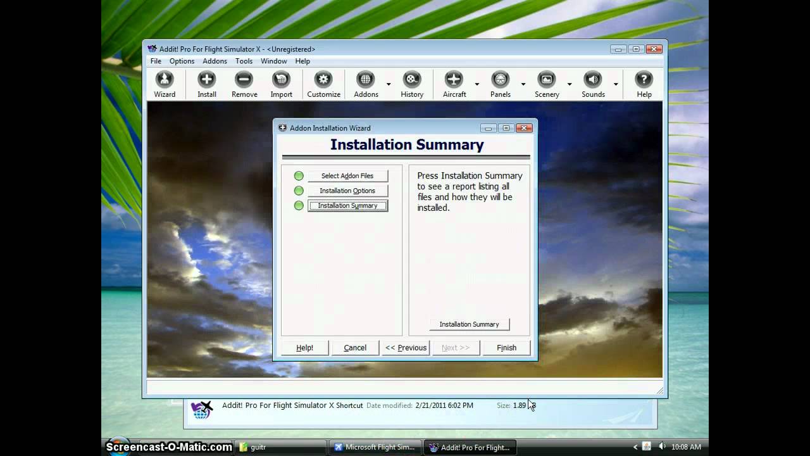Viewport: 810px width, 456px height.
Task: View the Installation Summary report button
Action: (x=469, y=324)
